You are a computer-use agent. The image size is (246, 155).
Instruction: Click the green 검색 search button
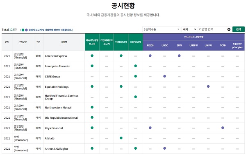click(239, 29)
